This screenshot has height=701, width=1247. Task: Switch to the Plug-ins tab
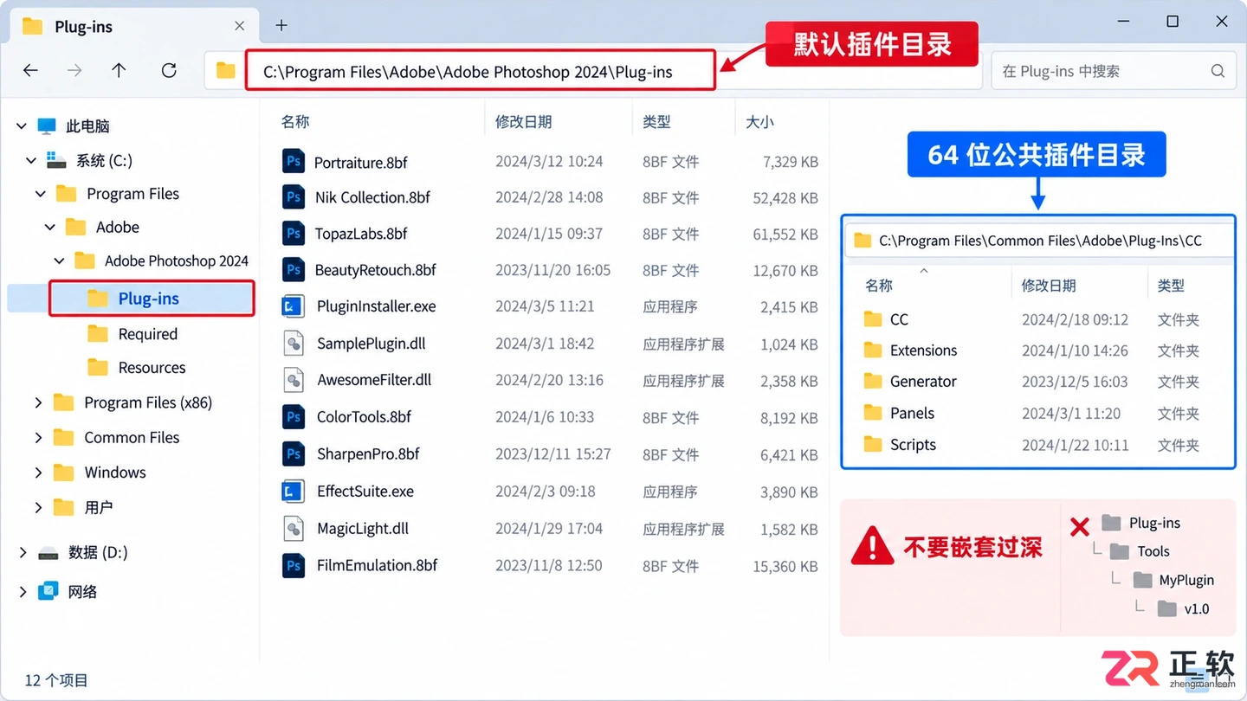point(134,26)
